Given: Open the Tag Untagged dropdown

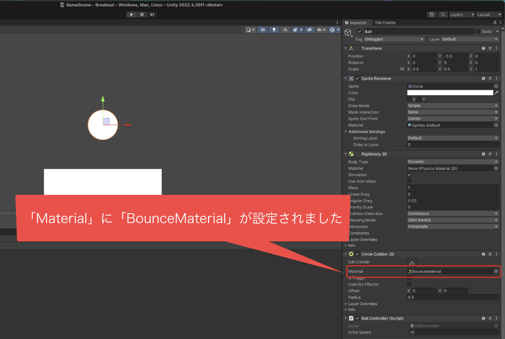Looking at the screenshot, I should point(394,39).
